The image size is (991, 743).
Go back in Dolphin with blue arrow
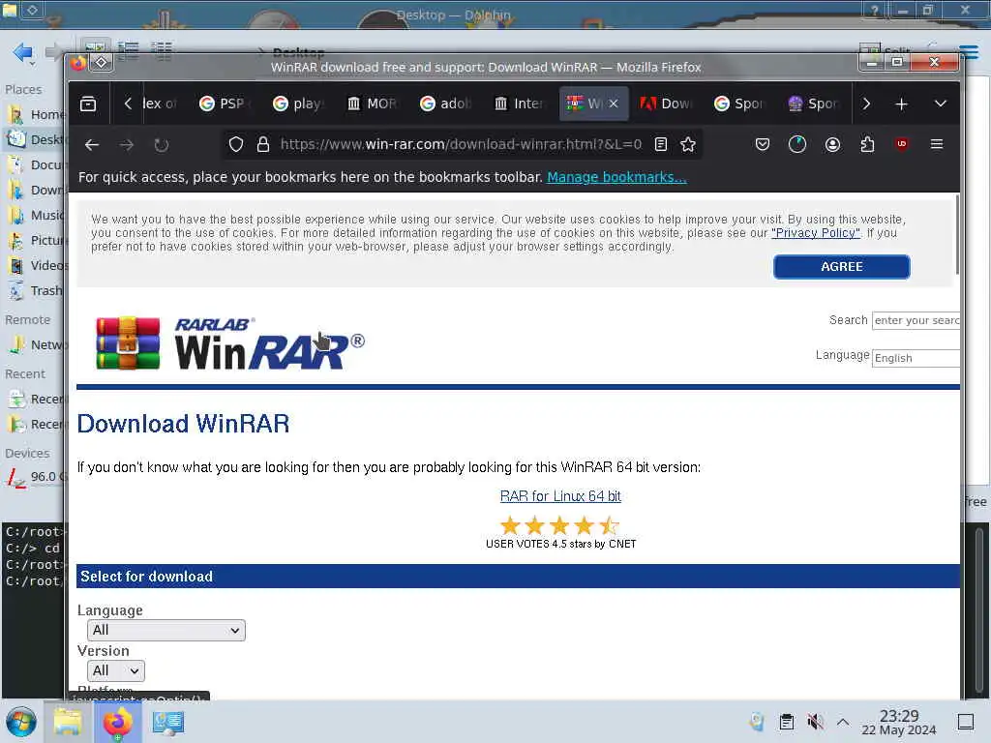(x=23, y=52)
